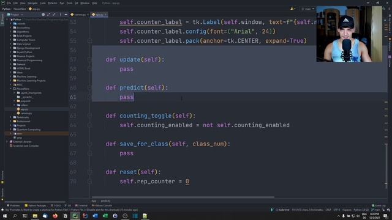
Task: Open the Terminal tool window
Action: click(81, 205)
